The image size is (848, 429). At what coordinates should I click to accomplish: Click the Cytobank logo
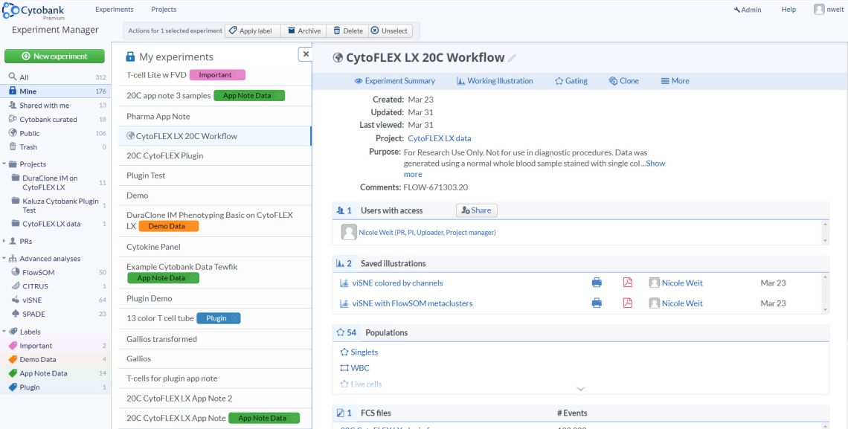[x=33, y=11]
